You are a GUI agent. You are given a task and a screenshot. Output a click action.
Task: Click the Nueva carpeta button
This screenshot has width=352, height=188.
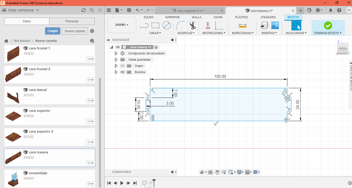coord(75,31)
